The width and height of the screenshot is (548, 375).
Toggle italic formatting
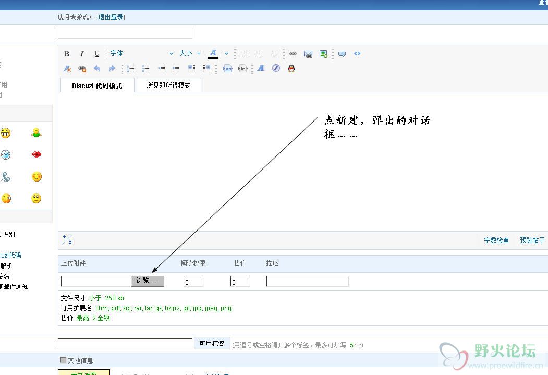click(82, 54)
